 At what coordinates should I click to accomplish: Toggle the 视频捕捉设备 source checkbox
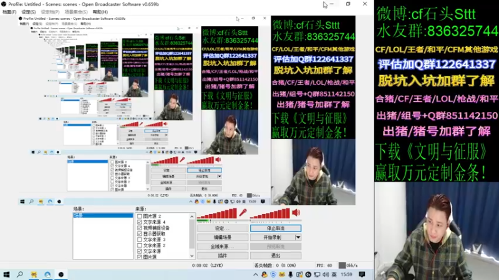139,228
